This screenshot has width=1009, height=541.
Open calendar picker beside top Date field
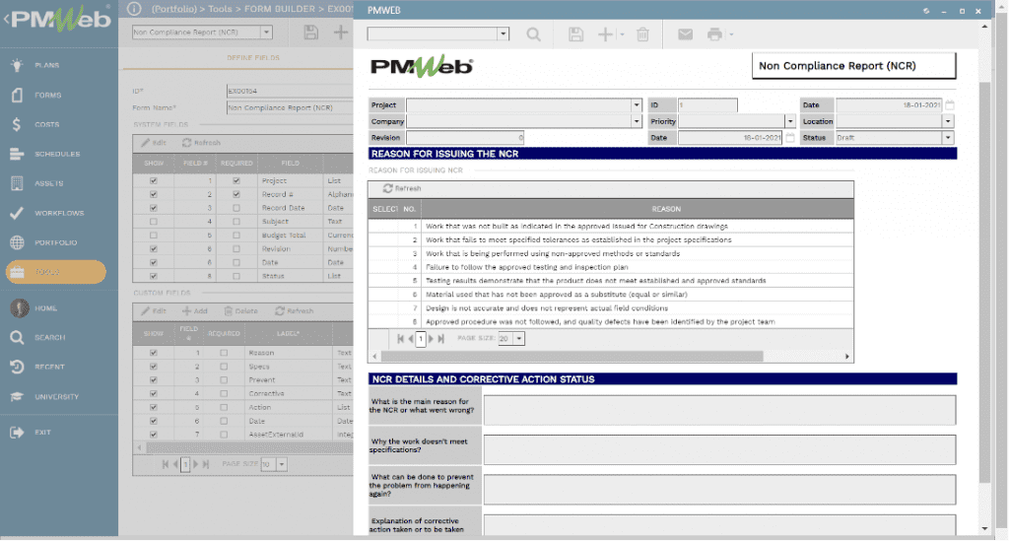tap(950, 104)
